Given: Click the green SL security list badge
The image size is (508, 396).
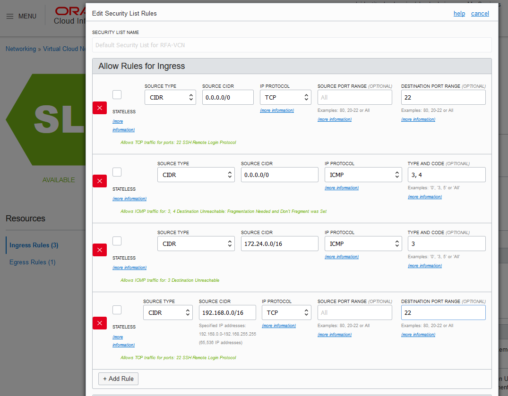Looking at the screenshot, I should click(46, 120).
